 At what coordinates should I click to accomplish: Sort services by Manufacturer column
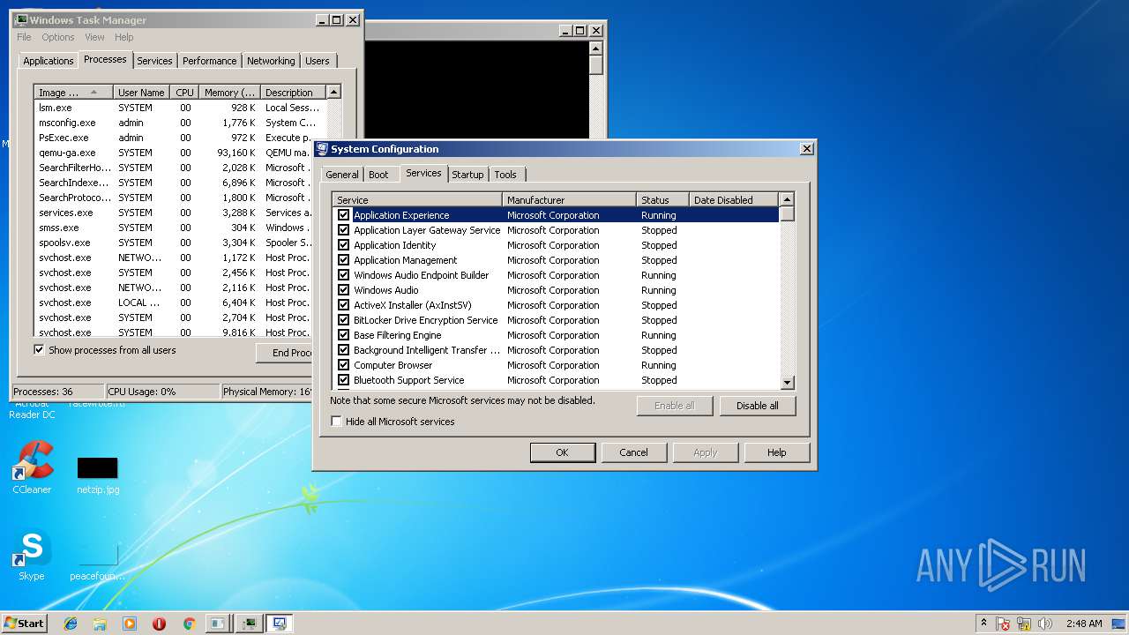click(569, 200)
